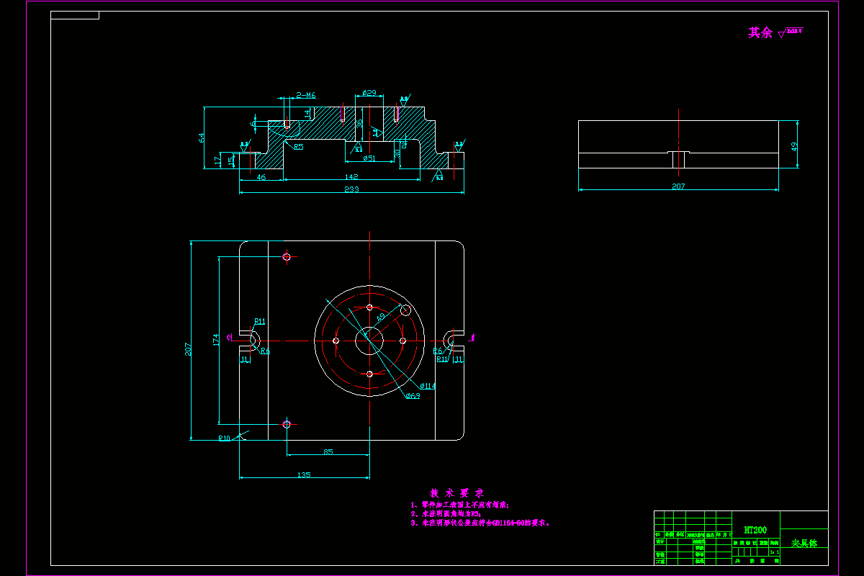Select the ø51 counterbore dimension
Viewport: 864px width, 576px height.
click(369, 158)
